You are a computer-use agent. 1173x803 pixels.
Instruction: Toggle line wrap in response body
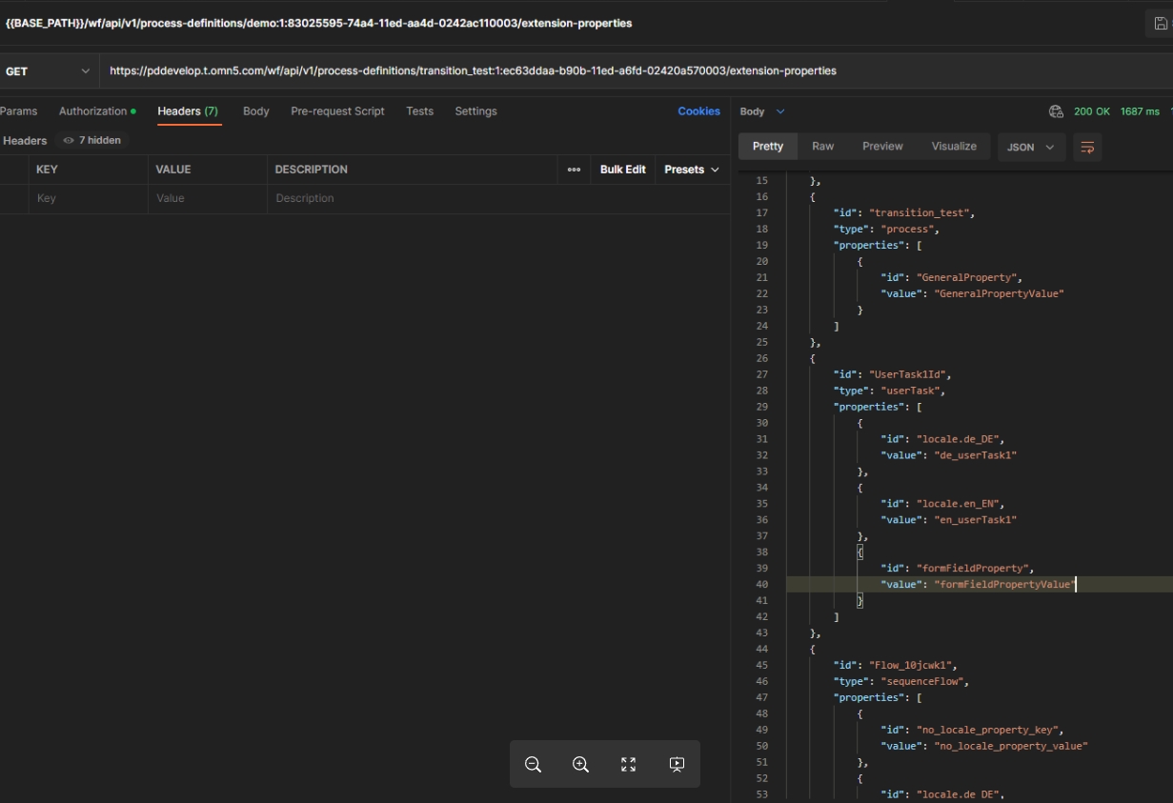pos(1087,148)
